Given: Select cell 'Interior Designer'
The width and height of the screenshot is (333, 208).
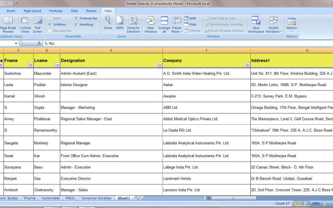Looking at the screenshot, I should coord(111,85).
